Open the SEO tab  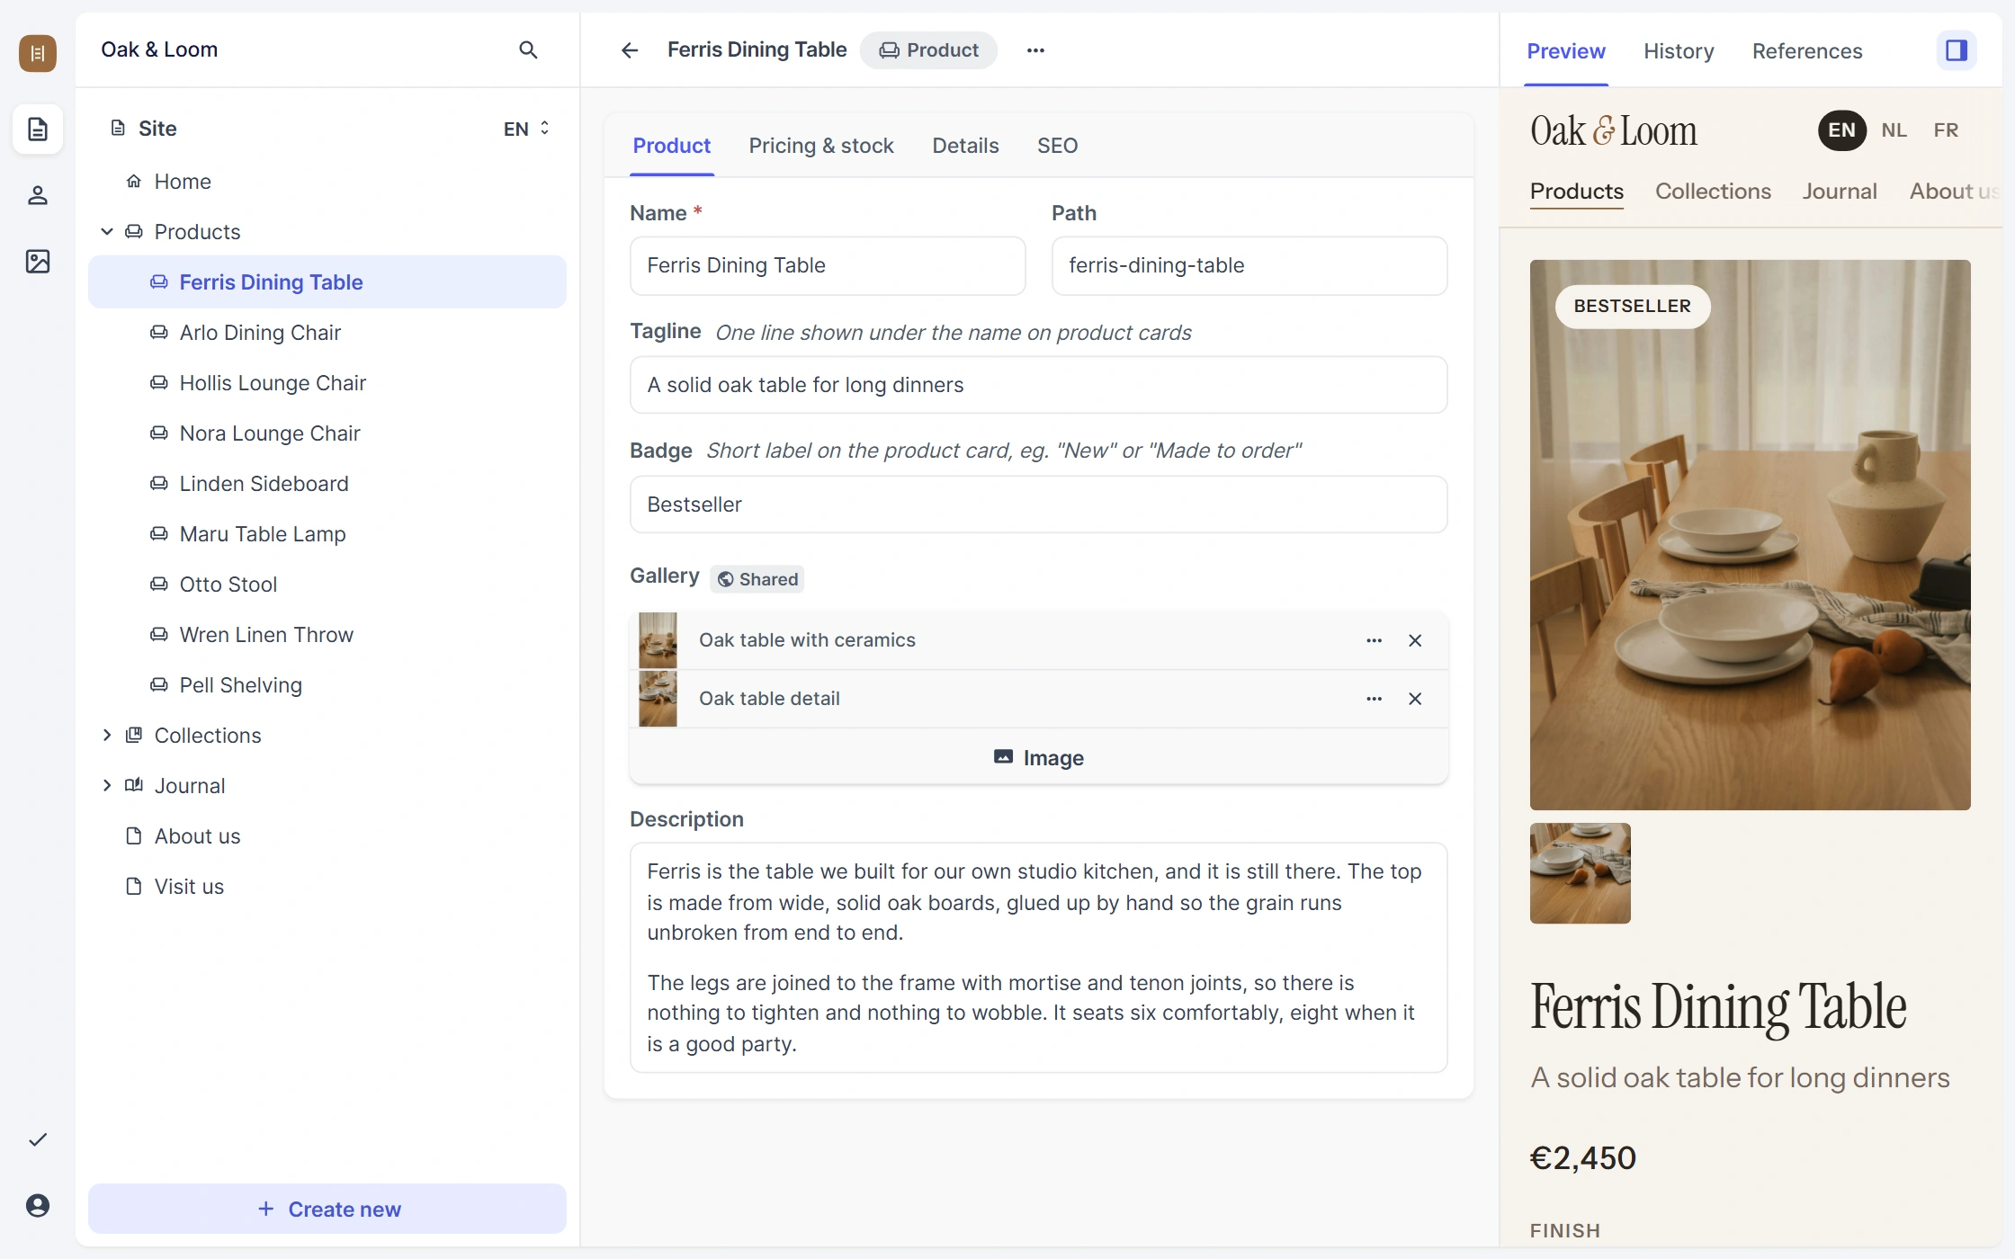1057,146
